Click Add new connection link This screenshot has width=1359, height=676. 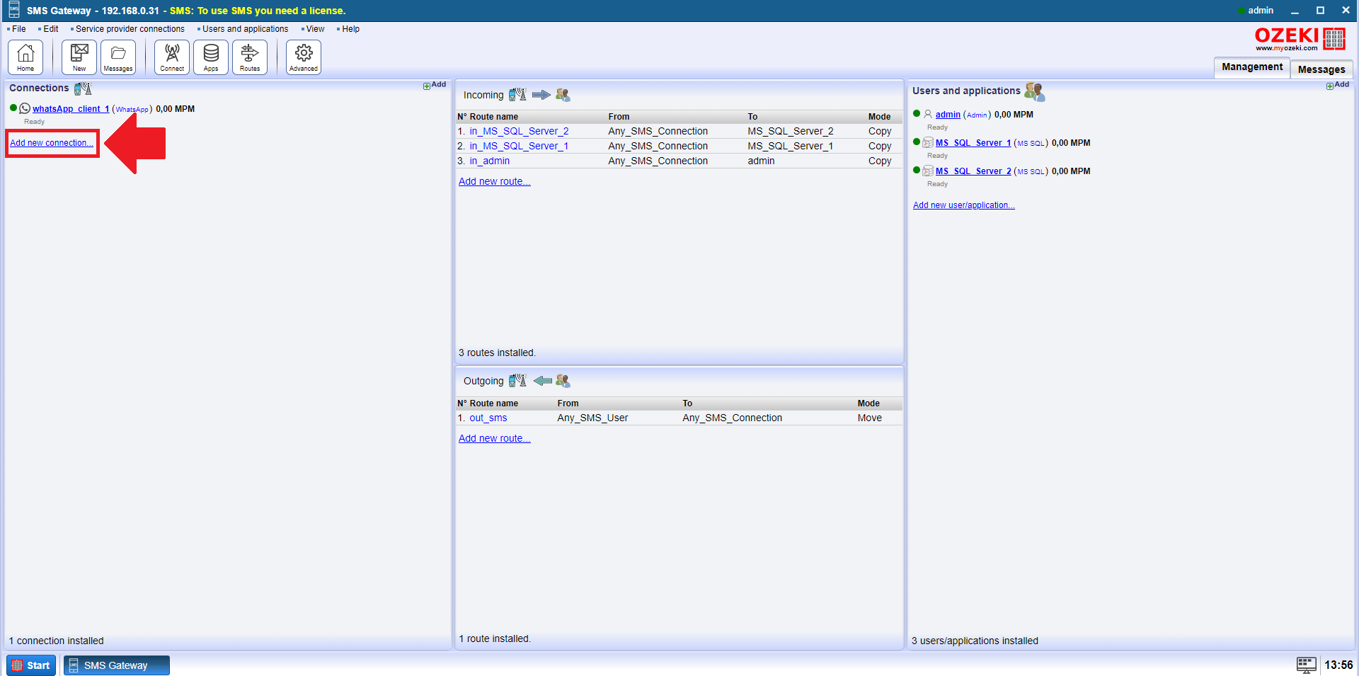52,143
